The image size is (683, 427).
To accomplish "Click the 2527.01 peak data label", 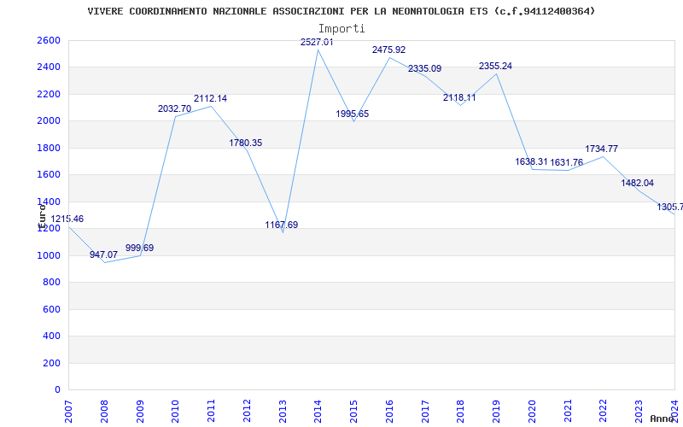I will click(317, 42).
